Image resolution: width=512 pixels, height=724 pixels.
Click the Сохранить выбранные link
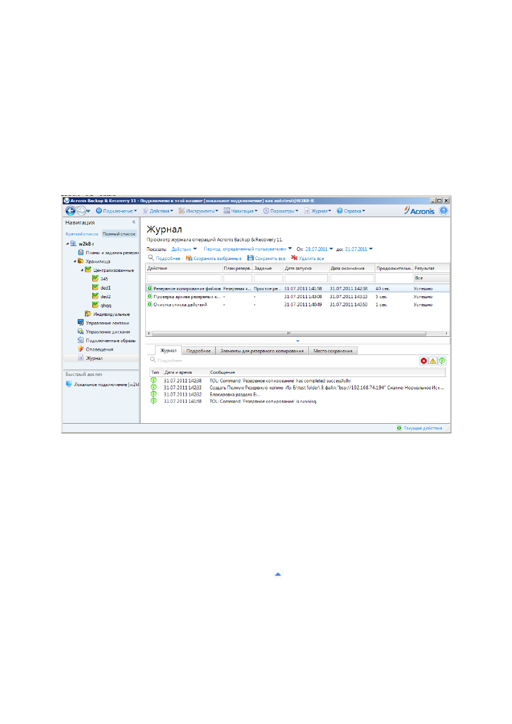coord(218,258)
